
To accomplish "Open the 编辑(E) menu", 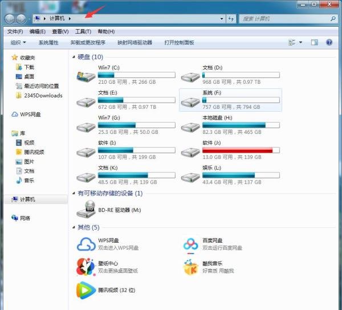I will [38, 31].
